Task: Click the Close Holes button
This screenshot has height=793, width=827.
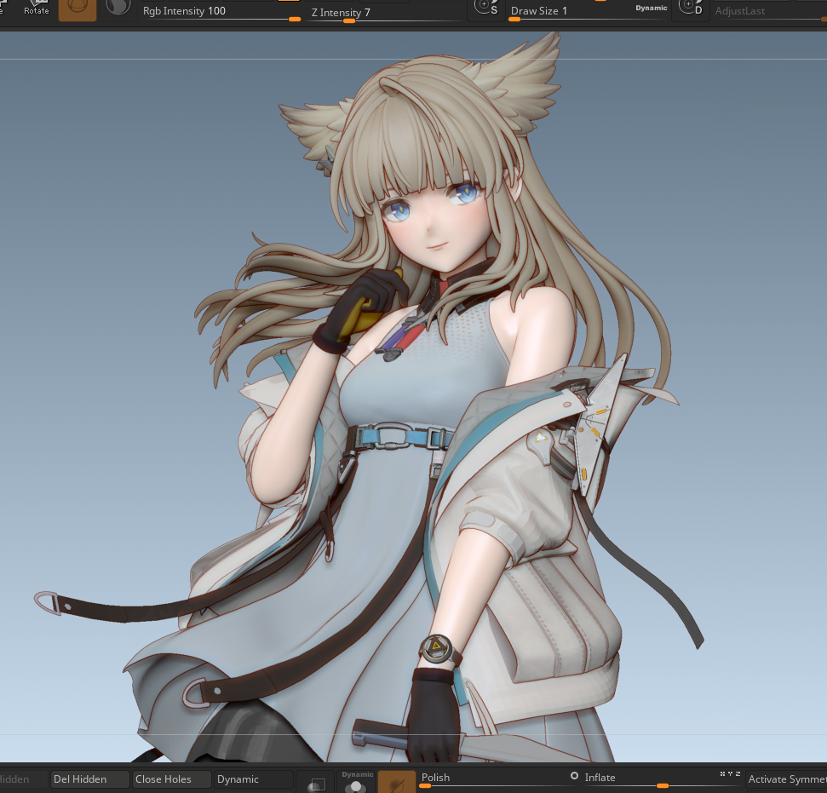Action: click(172, 779)
